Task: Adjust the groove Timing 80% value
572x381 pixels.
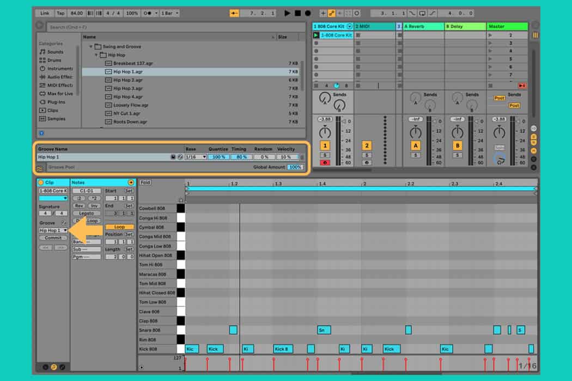Action: pos(239,157)
